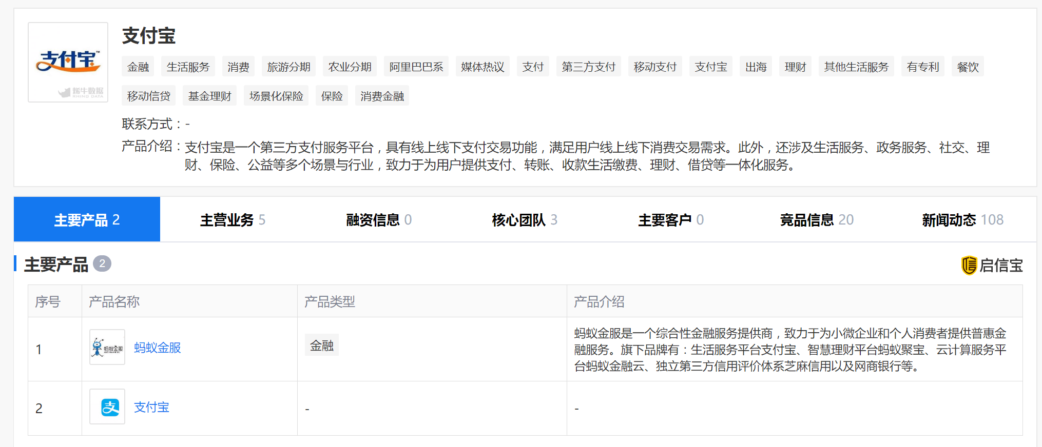Select the active 主要产品 tab
The width and height of the screenshot is (1042, 447).
tap(87, 220)
